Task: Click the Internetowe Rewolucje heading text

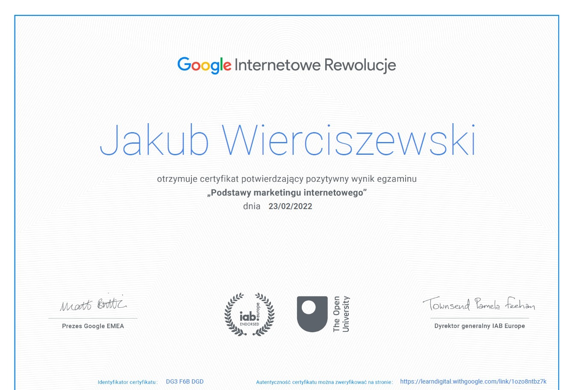Action: coord(315,65)
